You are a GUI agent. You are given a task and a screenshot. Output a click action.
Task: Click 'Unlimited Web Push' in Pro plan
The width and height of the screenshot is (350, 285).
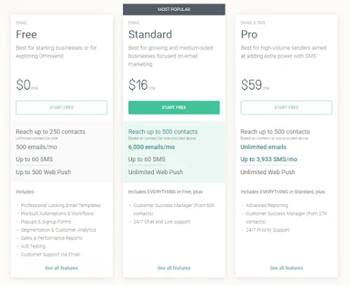[x=268, y=172]
